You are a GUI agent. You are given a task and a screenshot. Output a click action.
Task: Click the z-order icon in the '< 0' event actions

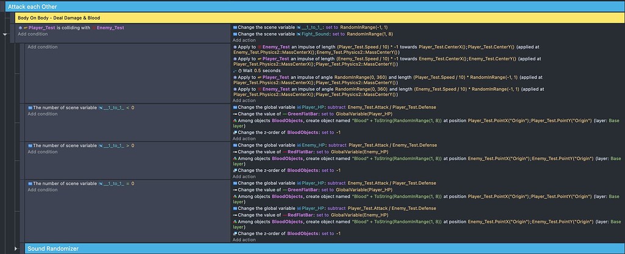tap(235, 132)
